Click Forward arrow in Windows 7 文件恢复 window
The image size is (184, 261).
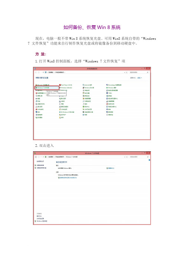39,157
